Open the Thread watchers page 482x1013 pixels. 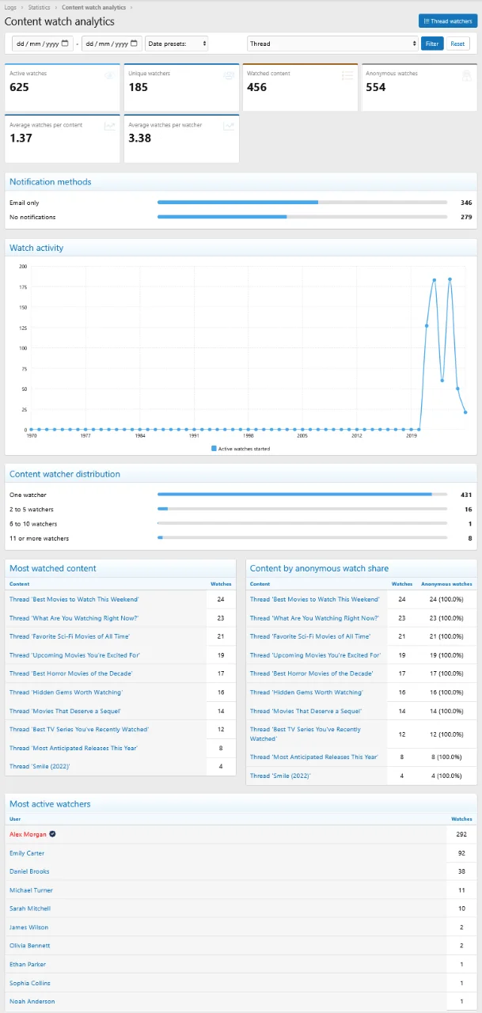point(447,21)
